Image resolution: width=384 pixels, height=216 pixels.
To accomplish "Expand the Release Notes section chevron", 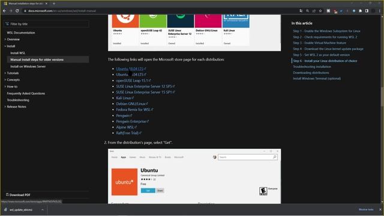I will pos(5,107).
